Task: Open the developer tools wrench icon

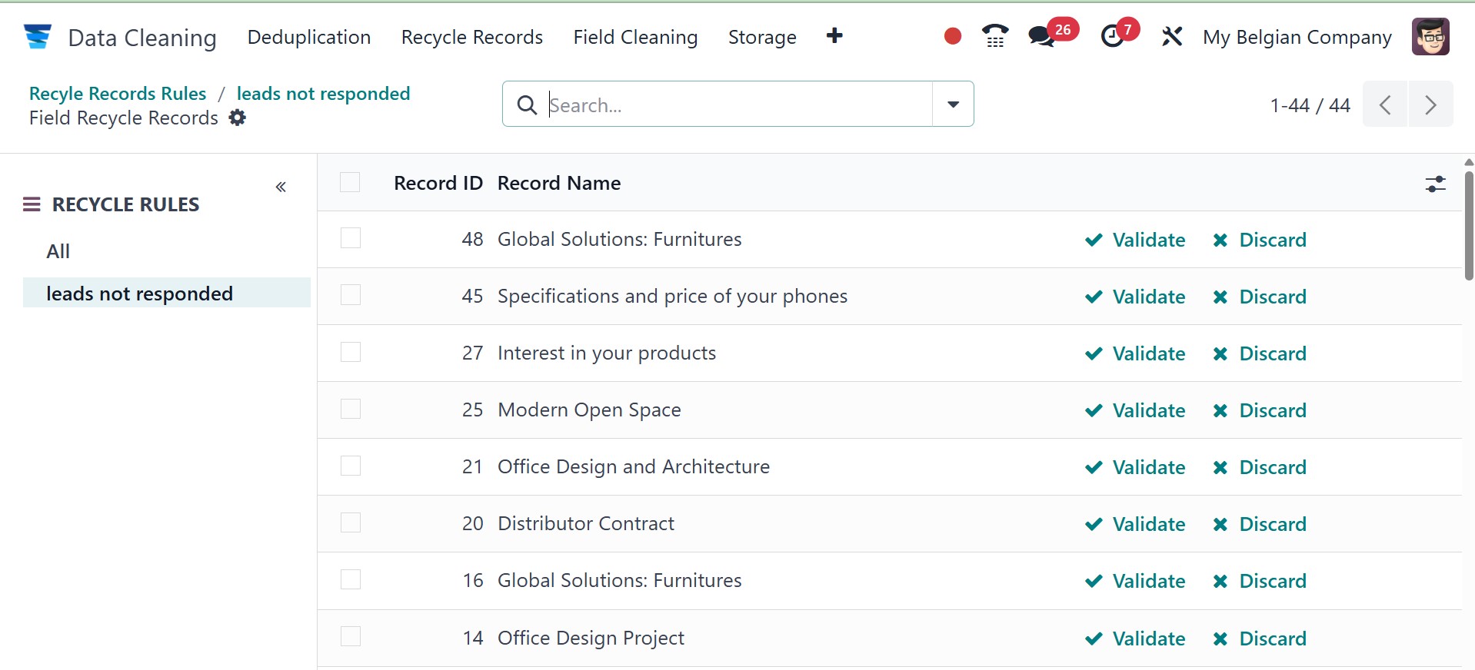Action: pos(1172,36)
